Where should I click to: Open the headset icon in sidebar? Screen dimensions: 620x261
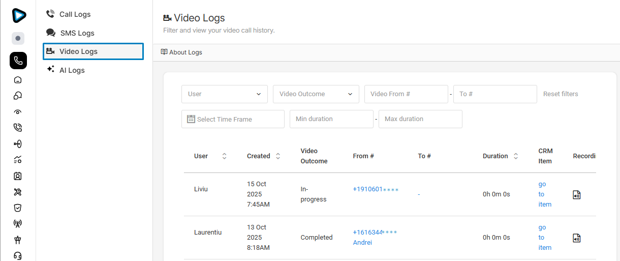(x=18, y=255)
